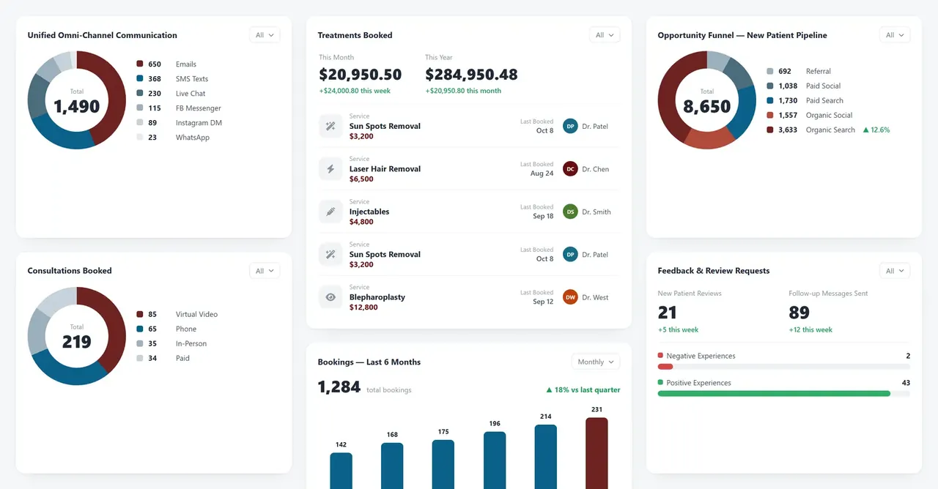Click the Aug 24 last booked date

542,173
